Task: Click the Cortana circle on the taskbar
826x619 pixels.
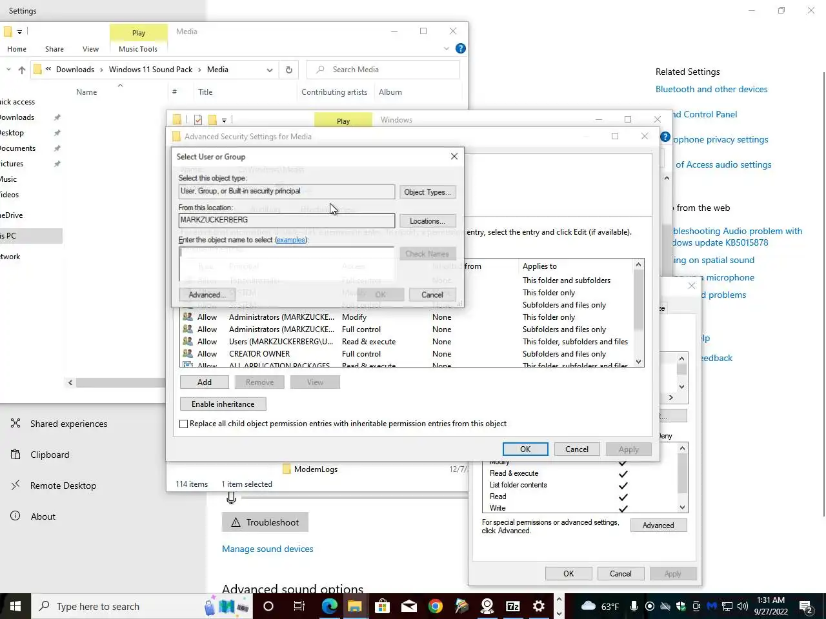Action: point(268,606)
